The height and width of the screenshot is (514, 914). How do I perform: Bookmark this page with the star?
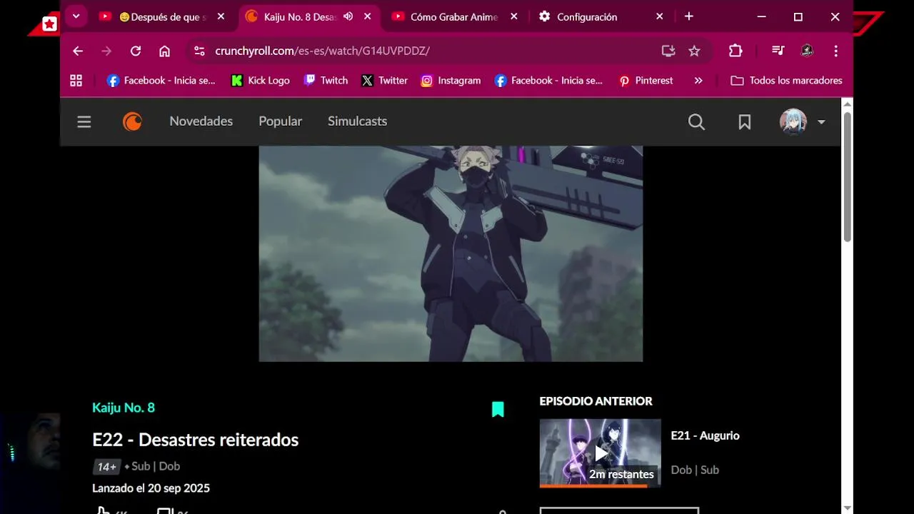click(694, 51)
